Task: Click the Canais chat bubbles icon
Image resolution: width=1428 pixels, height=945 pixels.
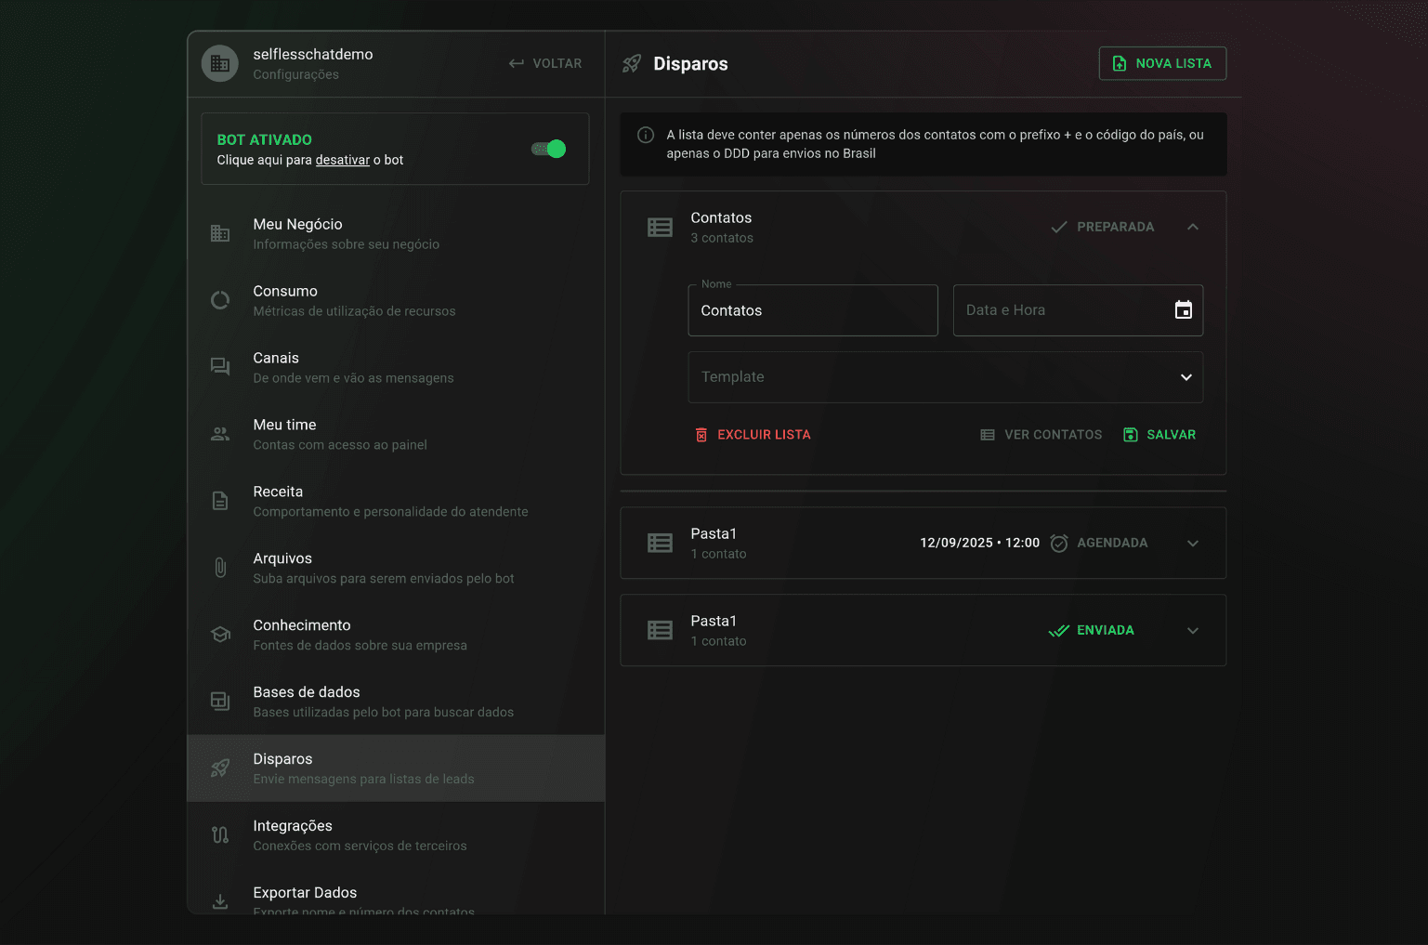Action: (x=220, y=367)
